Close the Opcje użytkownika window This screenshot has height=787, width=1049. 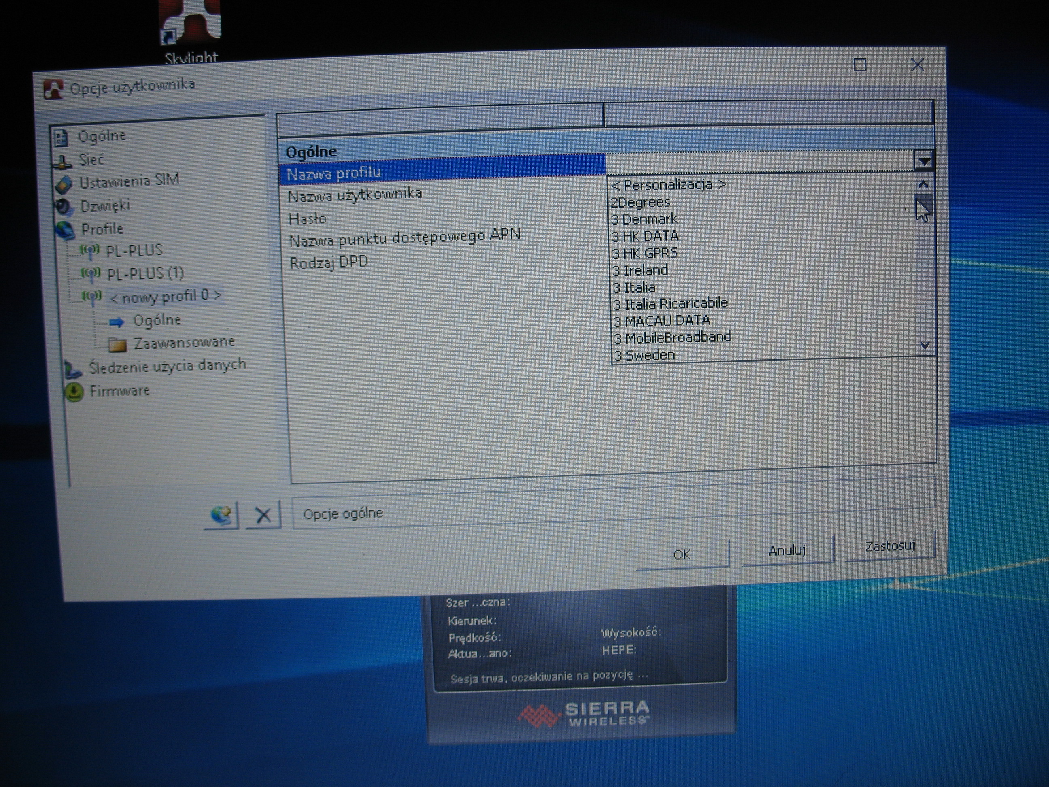pyautogui.click(x=917, y=64)
